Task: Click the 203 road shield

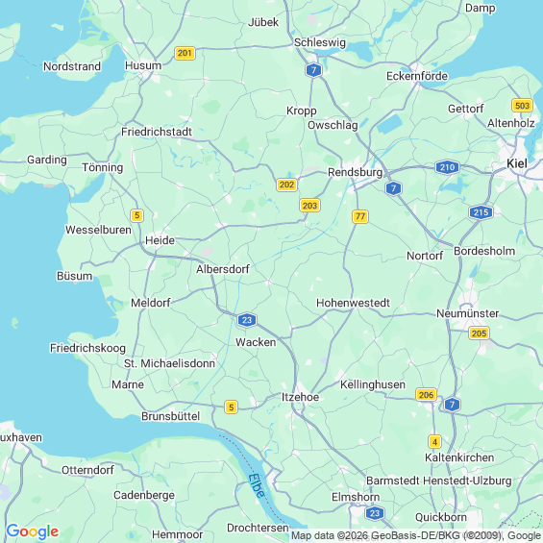Action: 309,206
